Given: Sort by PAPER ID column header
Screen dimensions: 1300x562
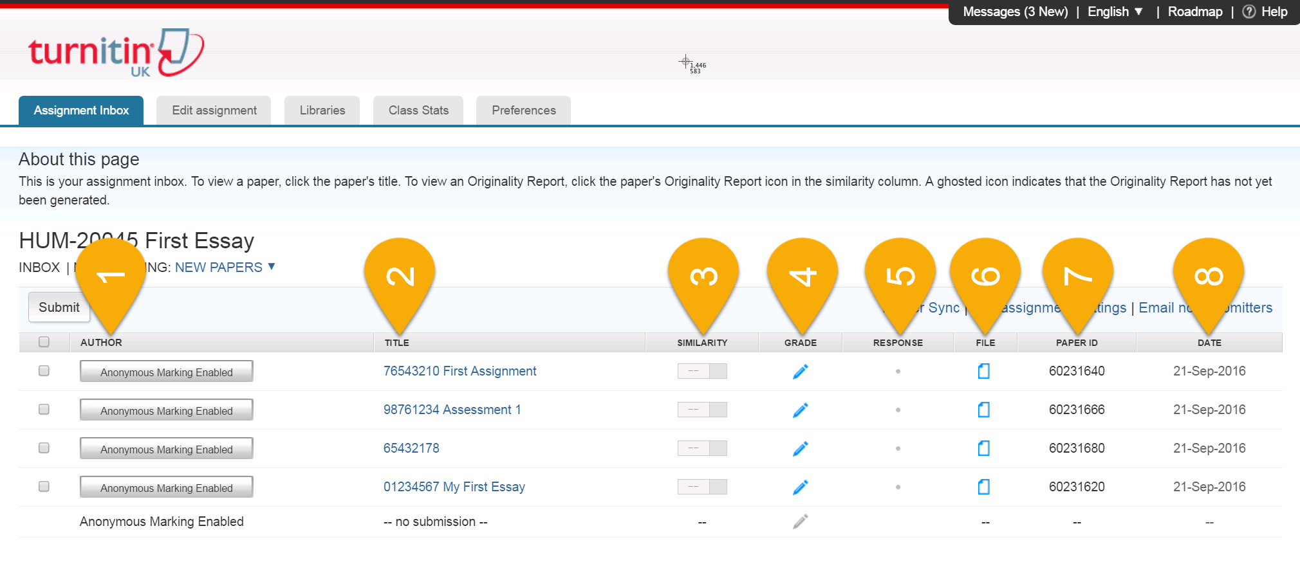Looking at the screenshot, I should tap(1077, 343).
